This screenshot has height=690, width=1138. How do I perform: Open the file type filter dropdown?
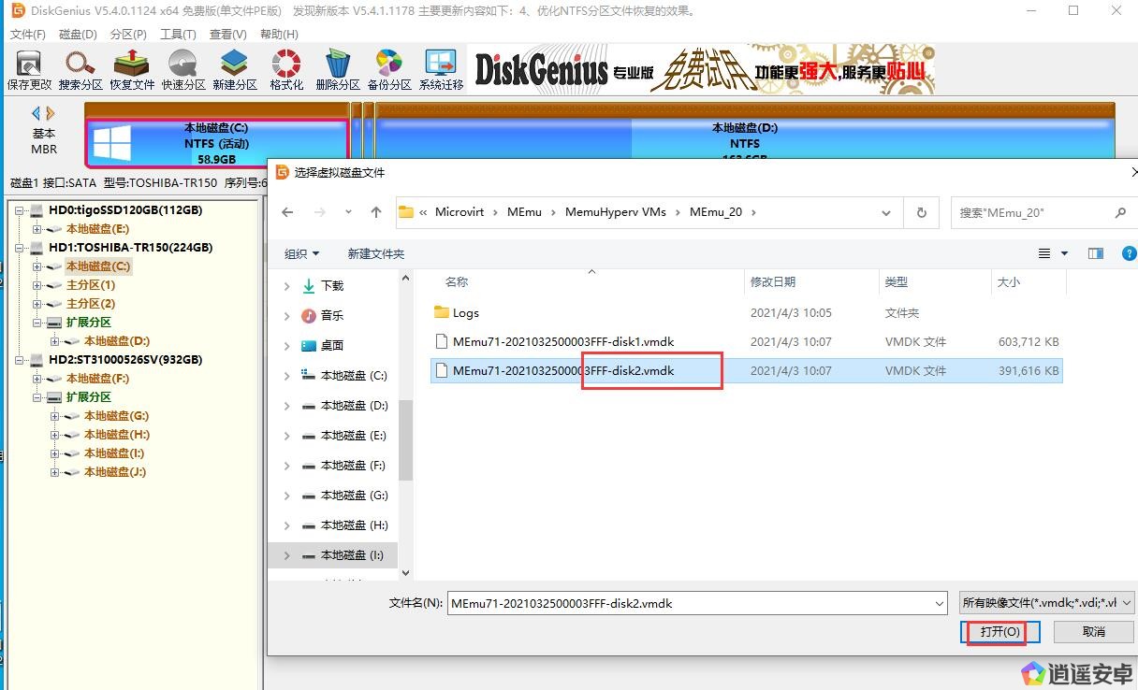(1047, 603)
